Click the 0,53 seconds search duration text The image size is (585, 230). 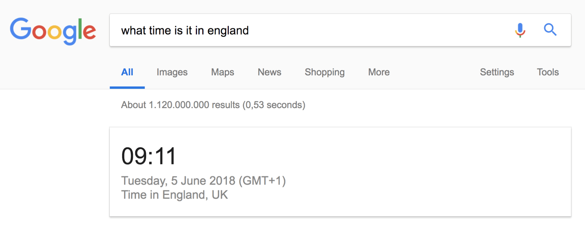click(274, 105)
